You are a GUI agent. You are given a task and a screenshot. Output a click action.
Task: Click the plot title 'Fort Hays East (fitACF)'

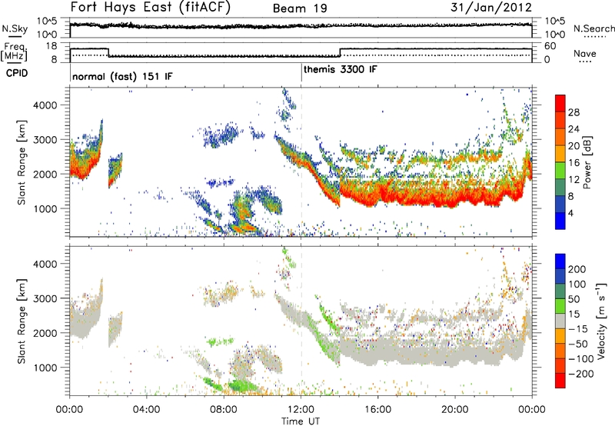pyautogui.click(x=151, y=8)
